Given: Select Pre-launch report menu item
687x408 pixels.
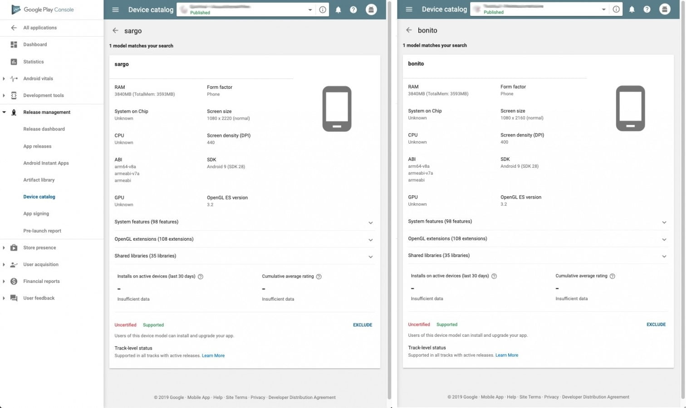Looking at the screenshot, I should coord(42,231).
